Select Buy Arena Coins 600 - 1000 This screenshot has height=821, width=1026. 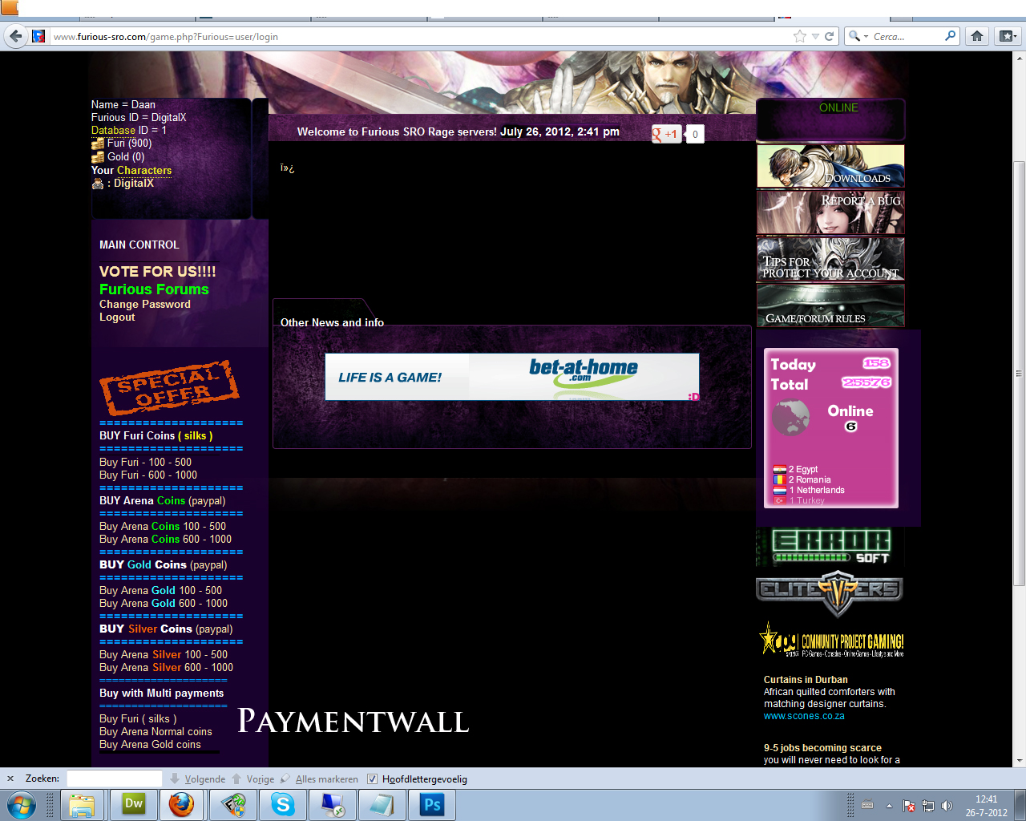(165, 540)
